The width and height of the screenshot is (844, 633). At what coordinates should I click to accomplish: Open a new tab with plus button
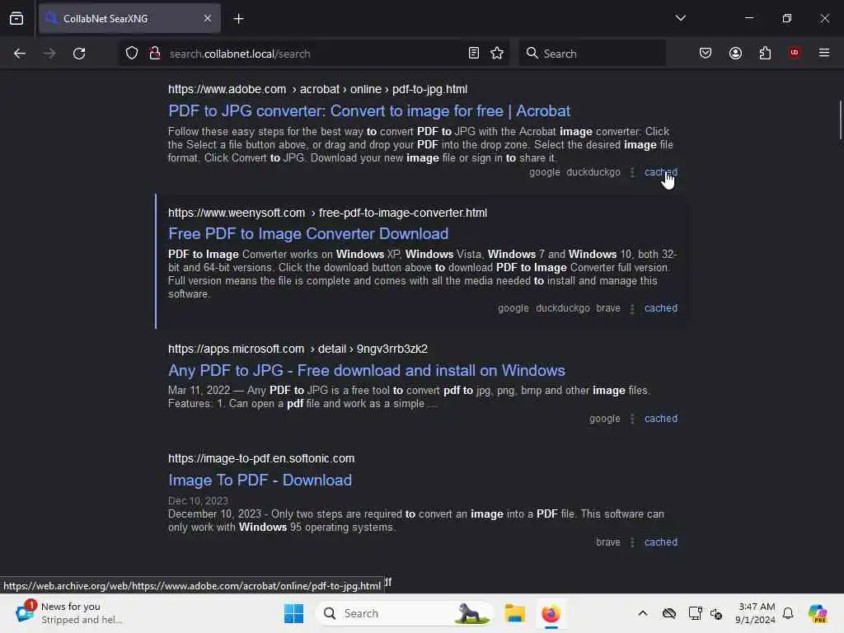238,19
